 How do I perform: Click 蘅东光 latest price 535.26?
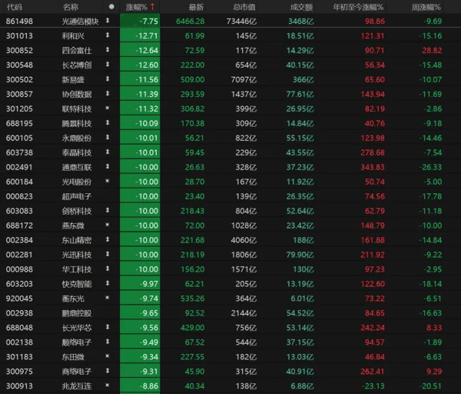coord(192,299)
